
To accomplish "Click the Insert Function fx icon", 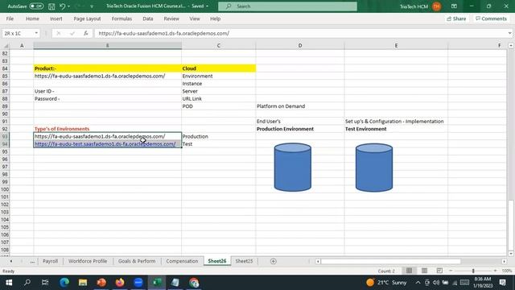I will (86, 33).
